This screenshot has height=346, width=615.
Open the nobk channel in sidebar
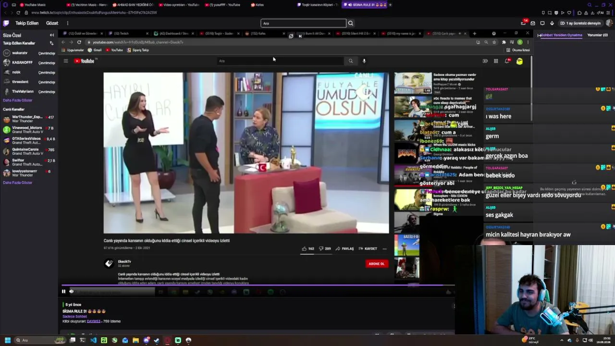pos(29,72)
